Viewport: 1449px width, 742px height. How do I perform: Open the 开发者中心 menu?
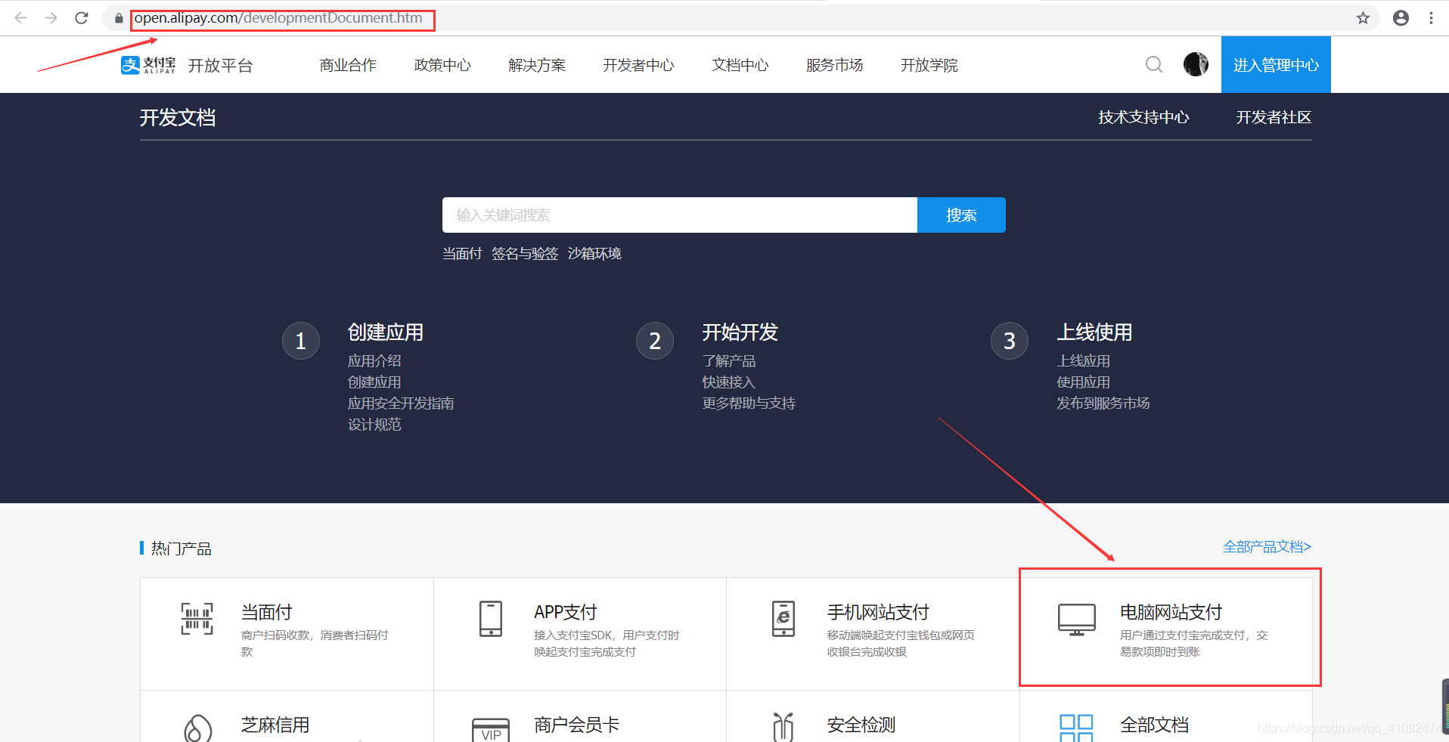(638, 65)
